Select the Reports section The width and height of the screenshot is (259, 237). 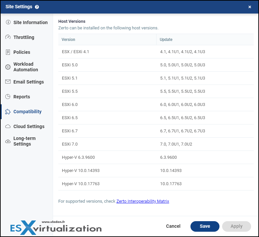point(27,97)
